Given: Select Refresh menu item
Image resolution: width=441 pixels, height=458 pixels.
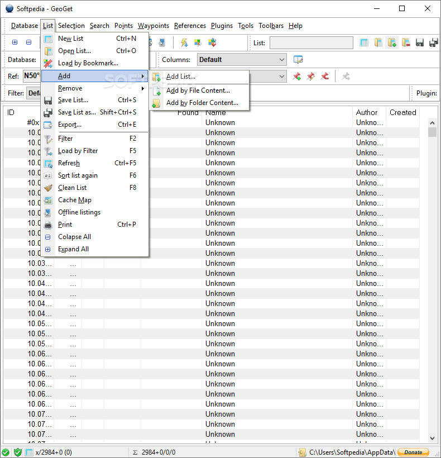Looking at the screenshot, I should [x=95, y=163].
